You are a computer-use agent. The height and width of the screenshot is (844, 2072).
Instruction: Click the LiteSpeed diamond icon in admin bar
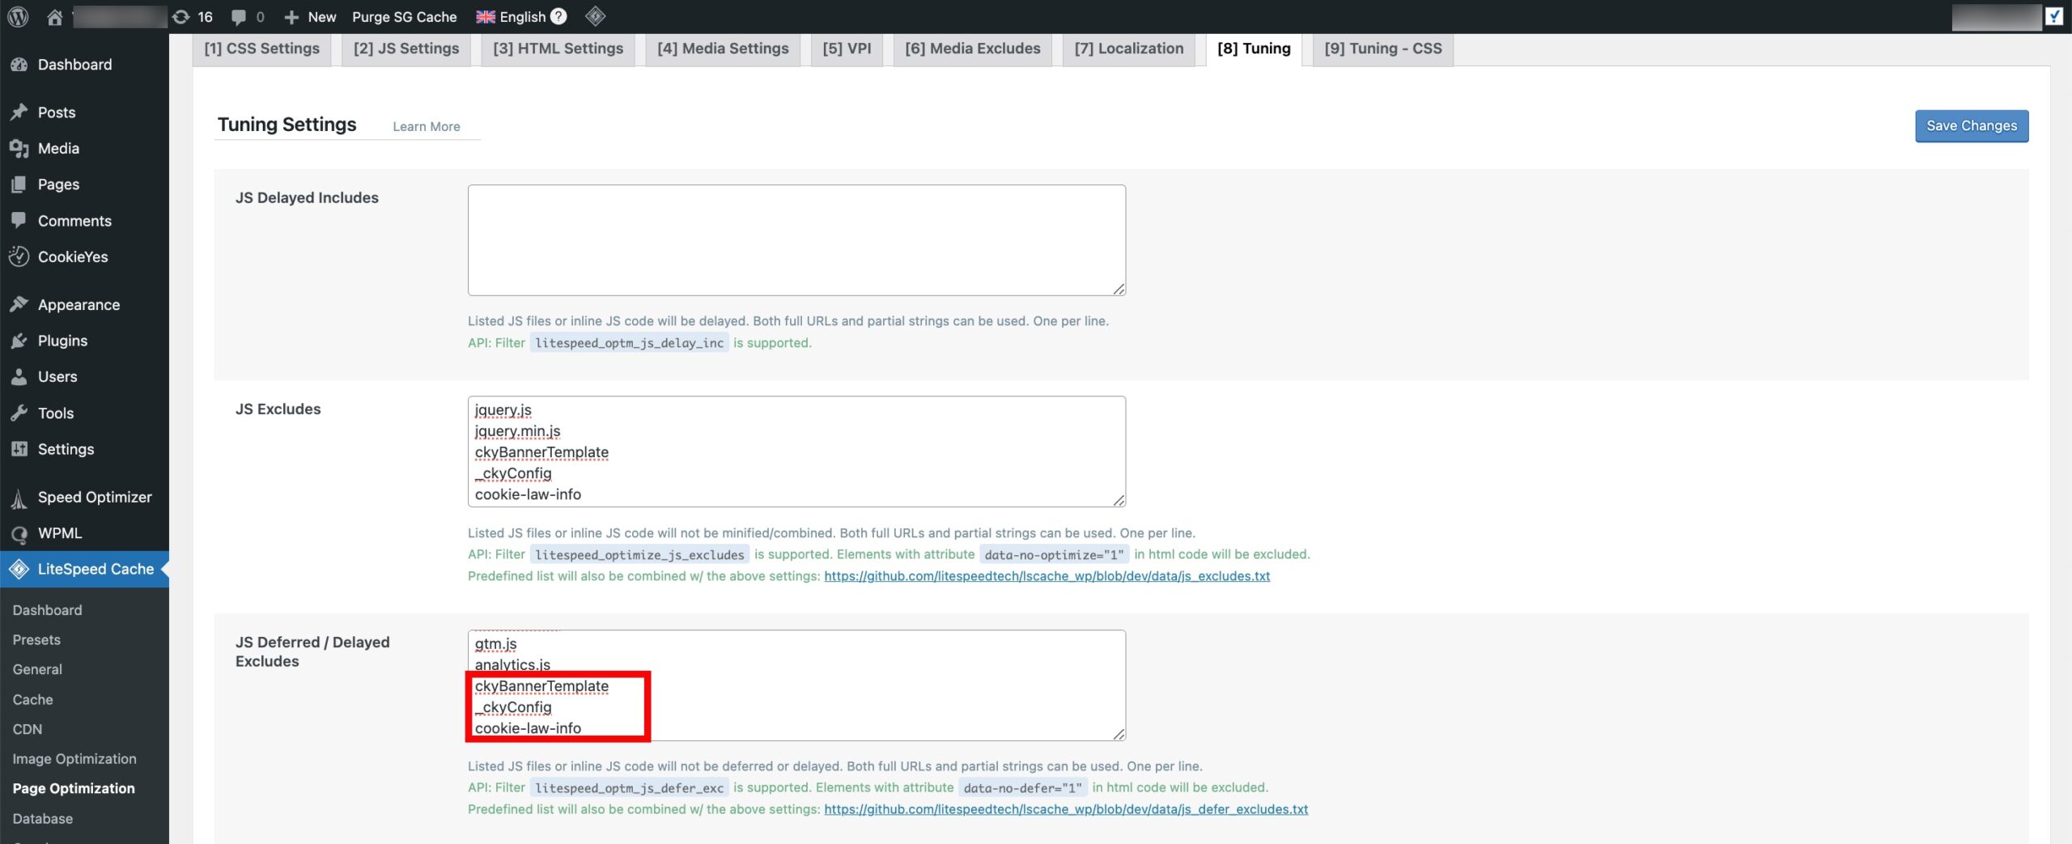pyautogui.click(x=595, y=16)
